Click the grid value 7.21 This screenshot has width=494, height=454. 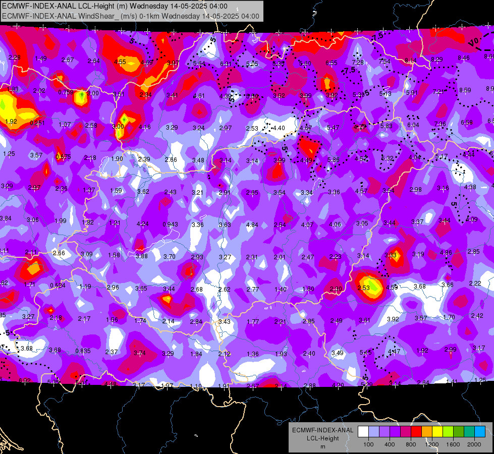pyautogui.click(x=438, y=91)
